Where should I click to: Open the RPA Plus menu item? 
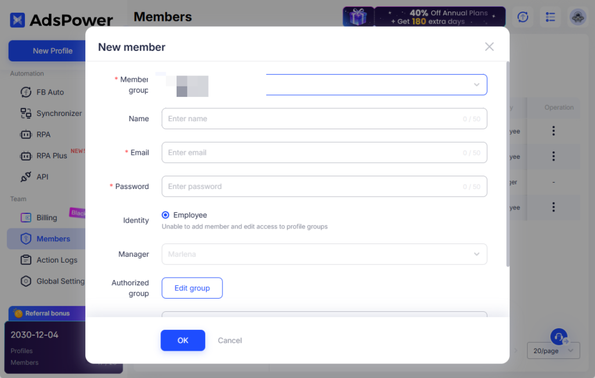click(x=52, y=156)
